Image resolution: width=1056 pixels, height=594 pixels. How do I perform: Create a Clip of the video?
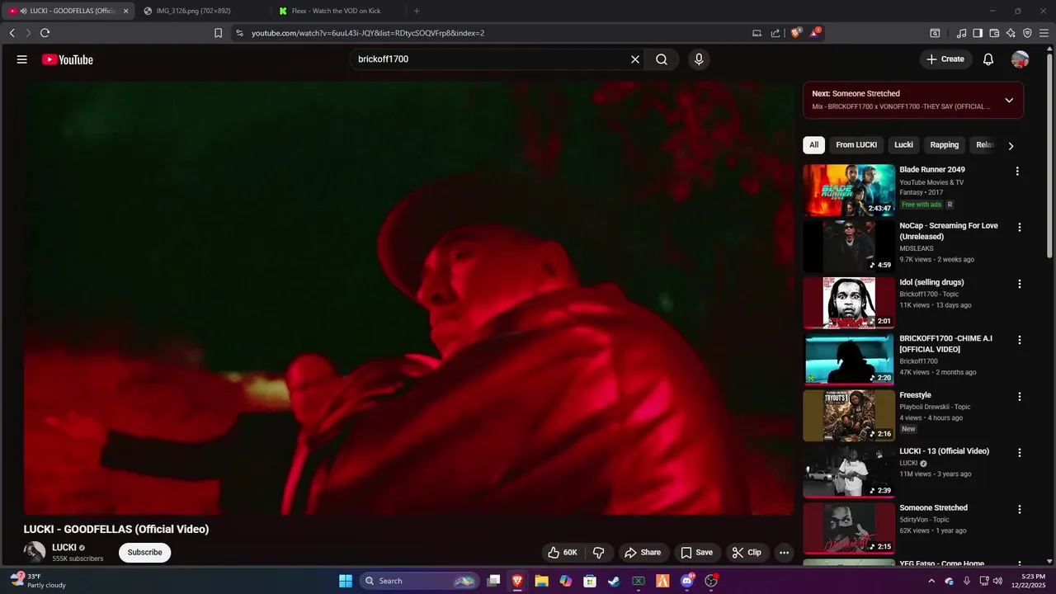tap(747, 553)
